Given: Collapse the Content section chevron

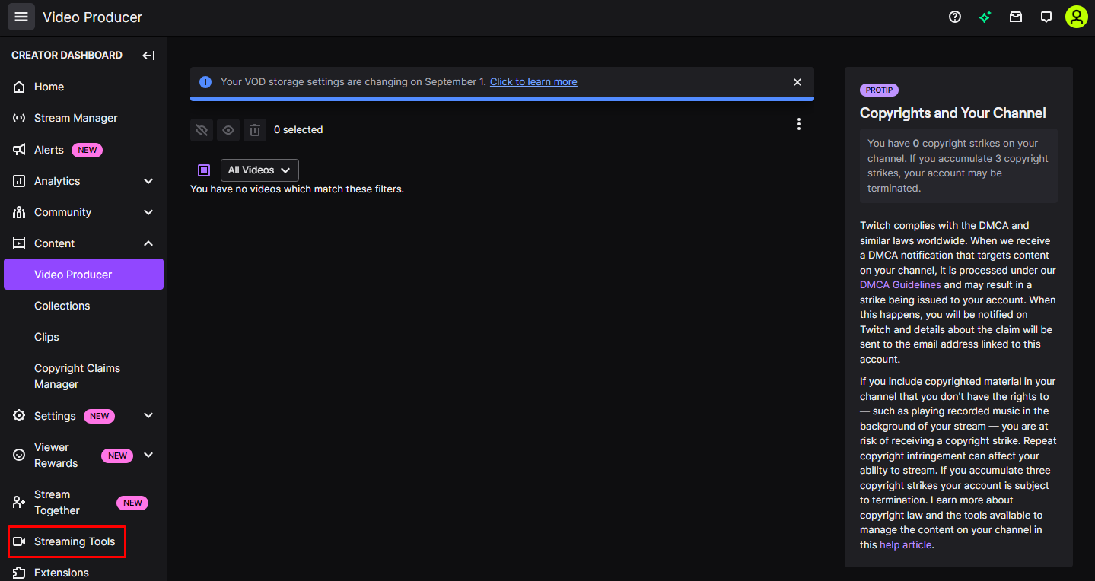Looking at the screenshot, I should (148, 243).
